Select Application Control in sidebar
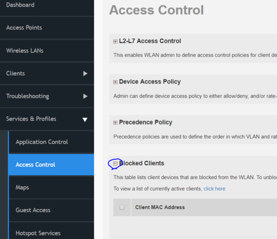 point(51,142)
